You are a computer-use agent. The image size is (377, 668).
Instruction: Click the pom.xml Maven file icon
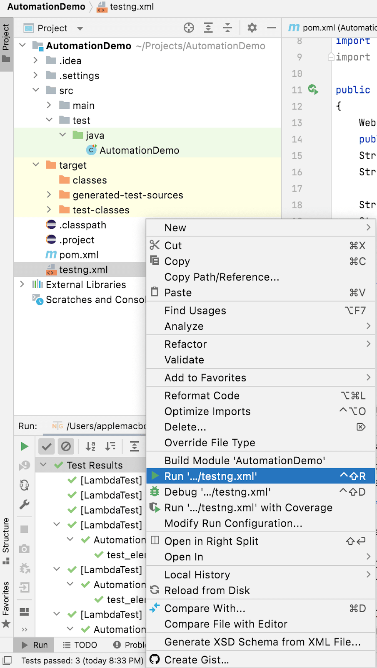pyautogui.click(x=51, y=255)
